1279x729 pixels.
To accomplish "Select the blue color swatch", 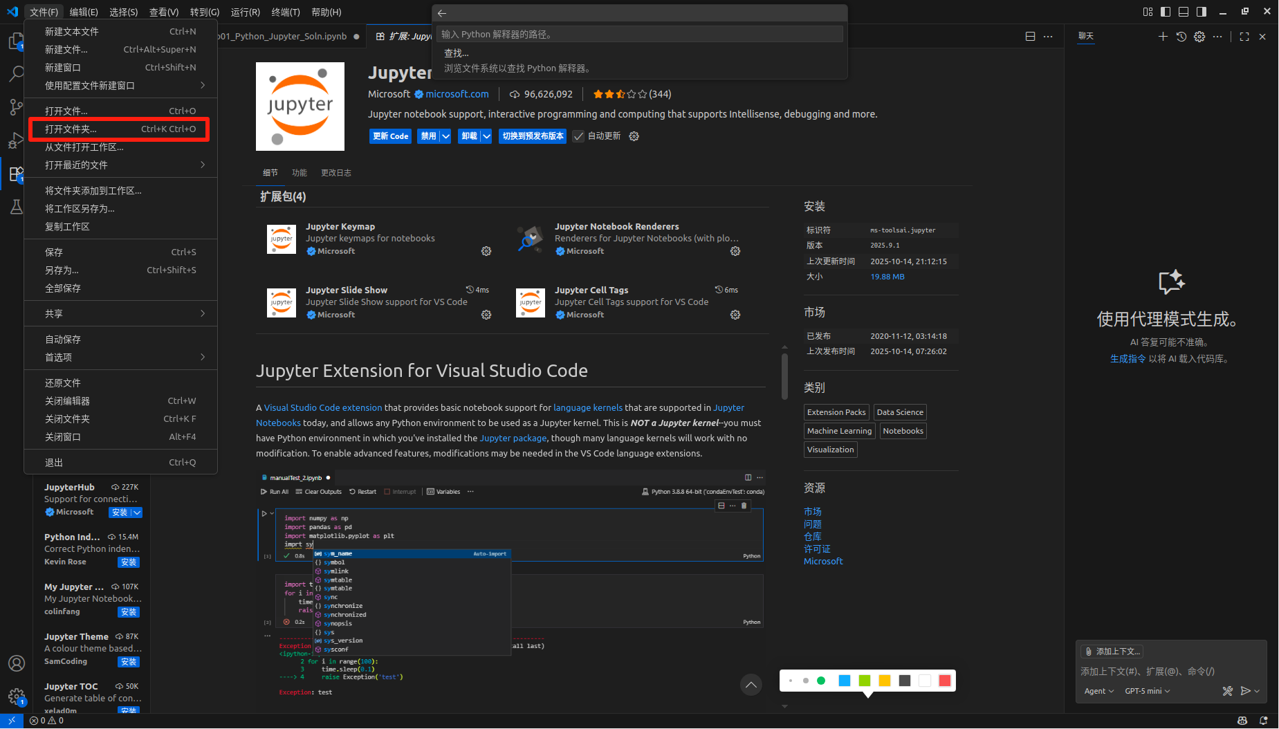I will tap(845, 681).
